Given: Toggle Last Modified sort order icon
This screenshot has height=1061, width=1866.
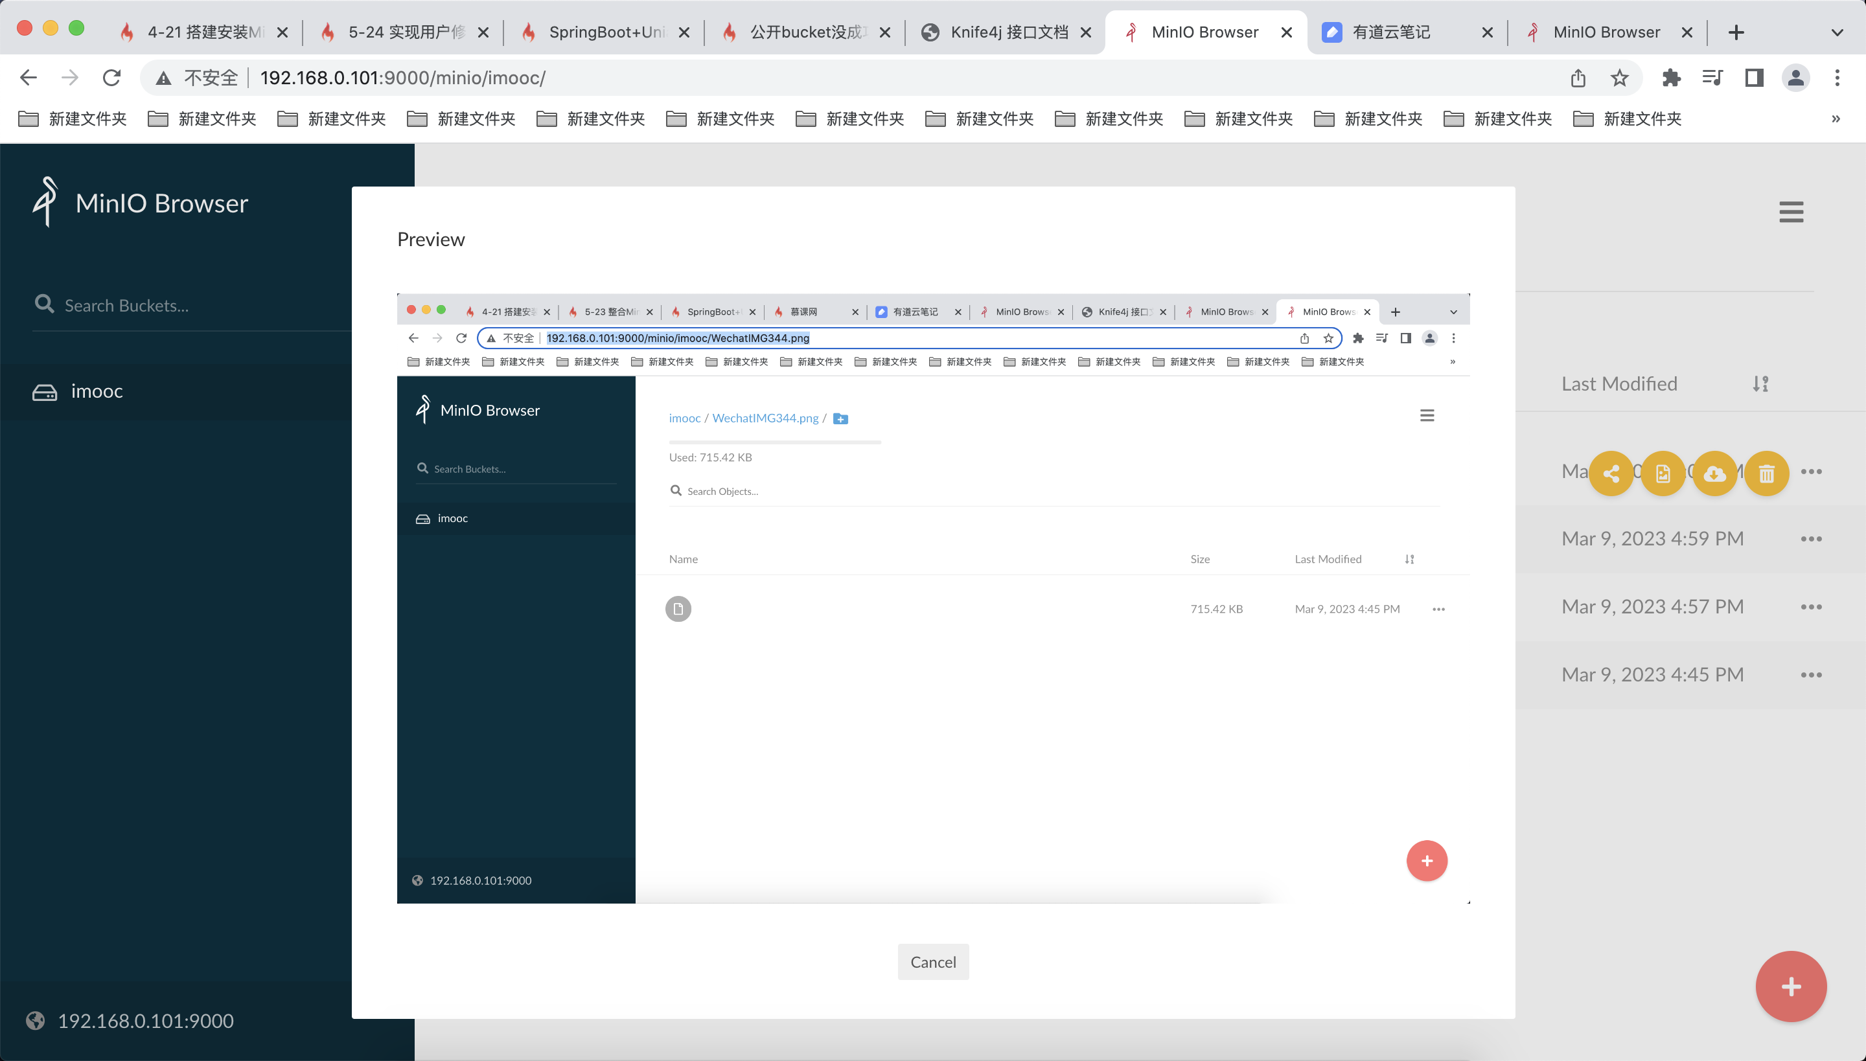Looking at the screenshot, I should pos(1760,384).
